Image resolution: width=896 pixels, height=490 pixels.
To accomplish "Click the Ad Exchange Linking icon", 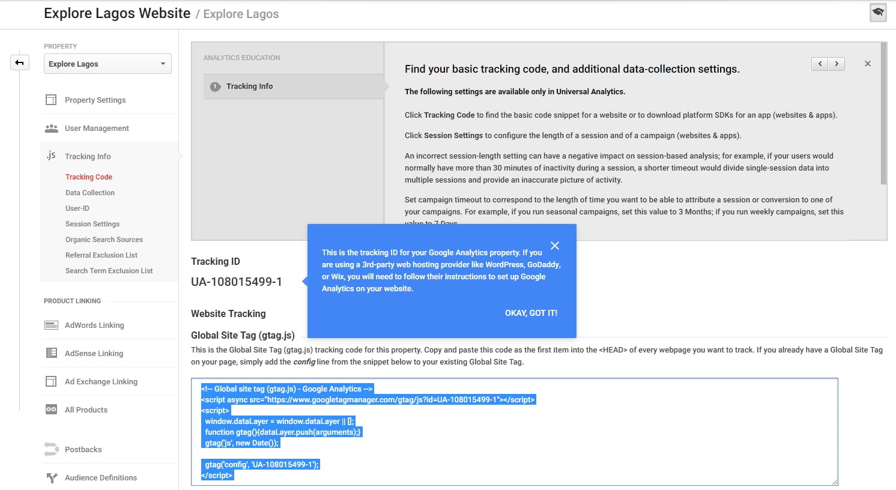I will click(x=52, y=381).
